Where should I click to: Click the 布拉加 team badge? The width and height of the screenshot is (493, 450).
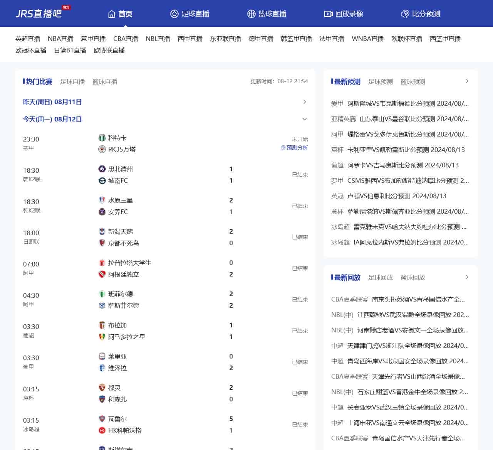click(x=102, y=325)
